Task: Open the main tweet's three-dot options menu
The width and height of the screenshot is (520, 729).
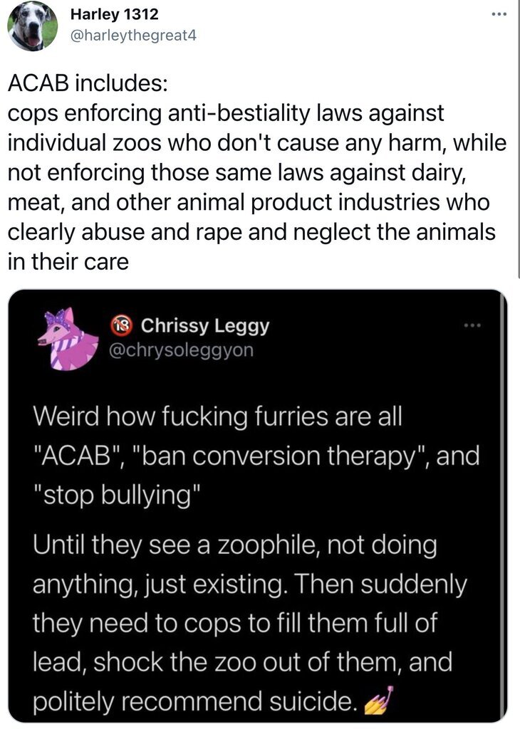Action: point(500,15)
